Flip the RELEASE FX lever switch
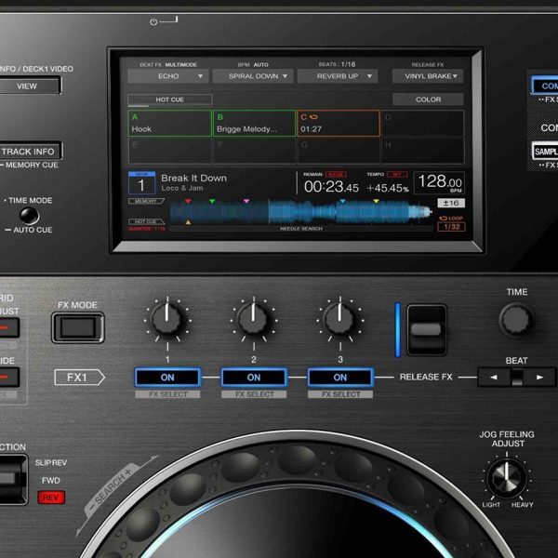 (x=426, y=330)
